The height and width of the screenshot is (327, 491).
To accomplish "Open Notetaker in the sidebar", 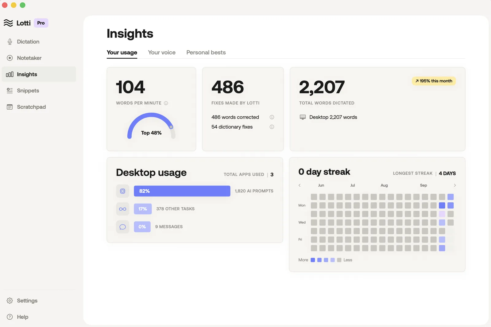I will click(39, 58).
